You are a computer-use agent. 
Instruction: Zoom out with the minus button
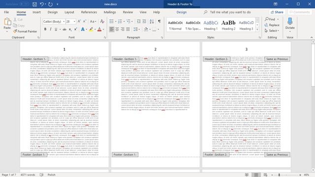[272, 175]
